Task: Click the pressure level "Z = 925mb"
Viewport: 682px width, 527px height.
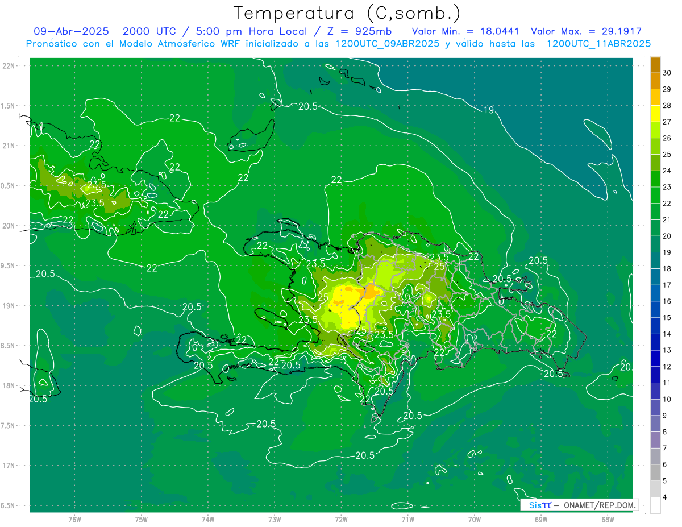Action: 361,31
